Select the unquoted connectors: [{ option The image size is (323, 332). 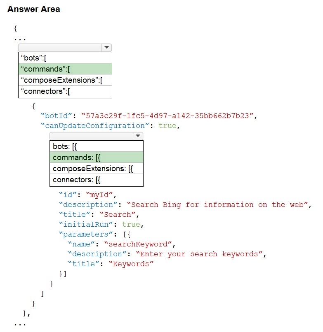coord(97,180)
